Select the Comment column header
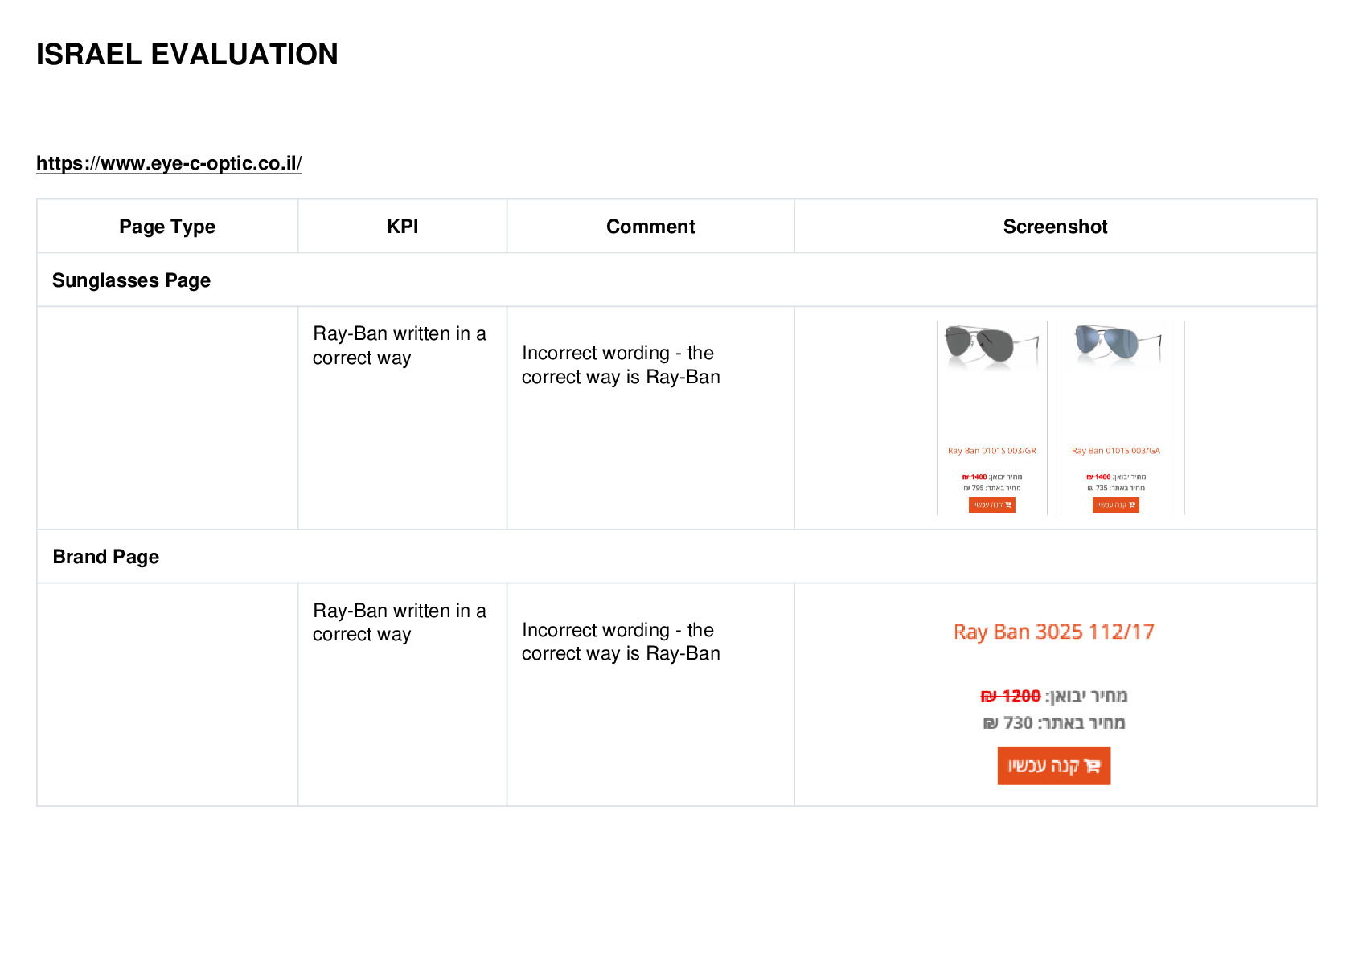Screen dimensions: 1354x957 (x=650, y=227)
